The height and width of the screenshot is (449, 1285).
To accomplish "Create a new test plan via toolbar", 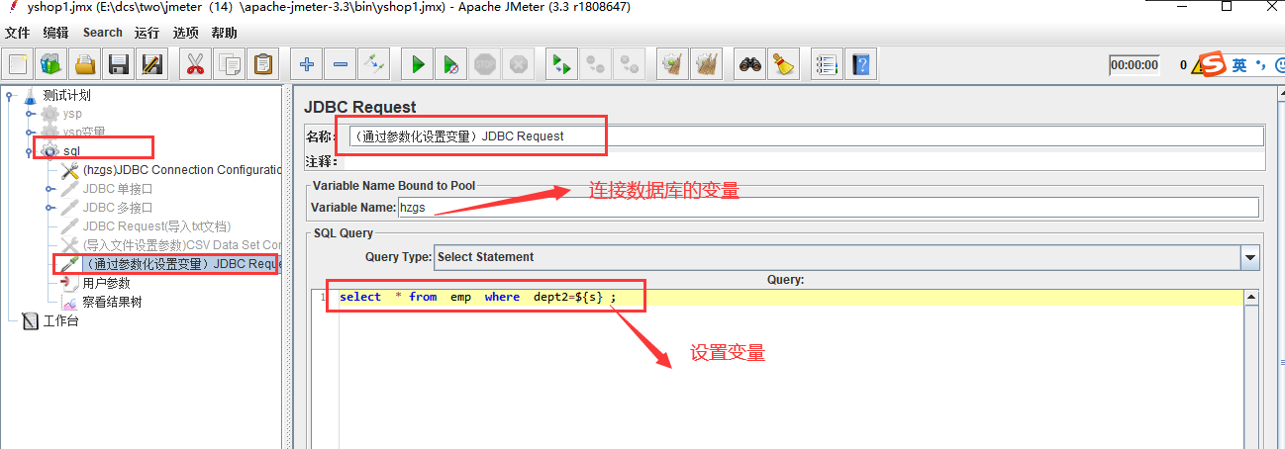I will (x=19, y=65).
